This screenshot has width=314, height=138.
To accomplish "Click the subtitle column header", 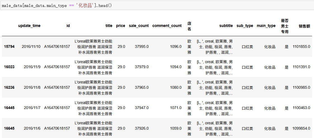I will (x=226, y=26).
